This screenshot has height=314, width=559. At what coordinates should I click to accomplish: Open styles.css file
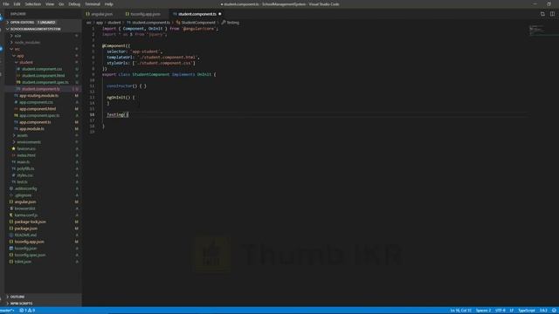pos(24,175)
